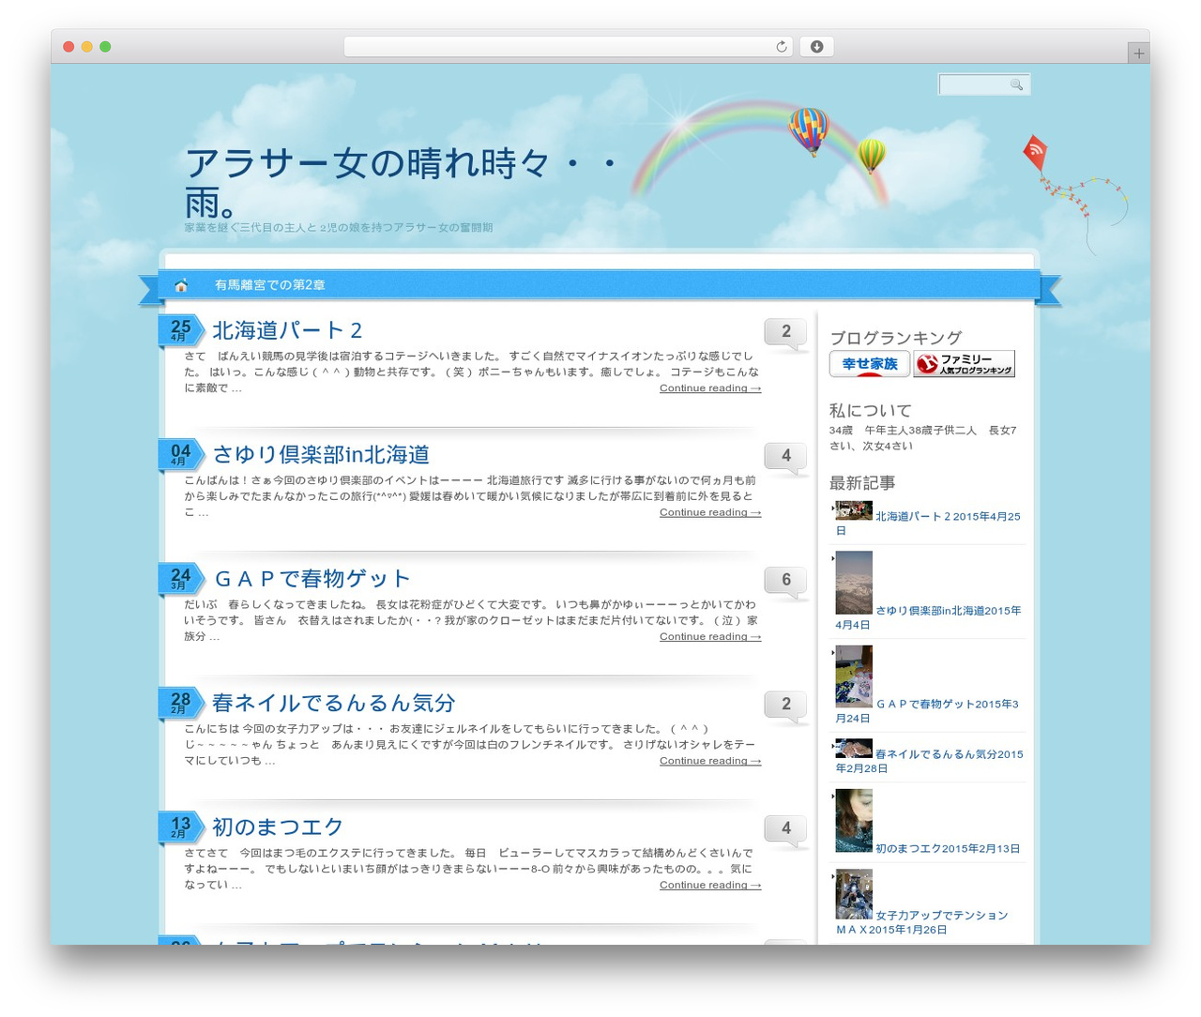Image resolution: width=1201 pixels, height=1017 pixels.
Task: Click the 13 2月 date badge
Action: tap(180, 827)
